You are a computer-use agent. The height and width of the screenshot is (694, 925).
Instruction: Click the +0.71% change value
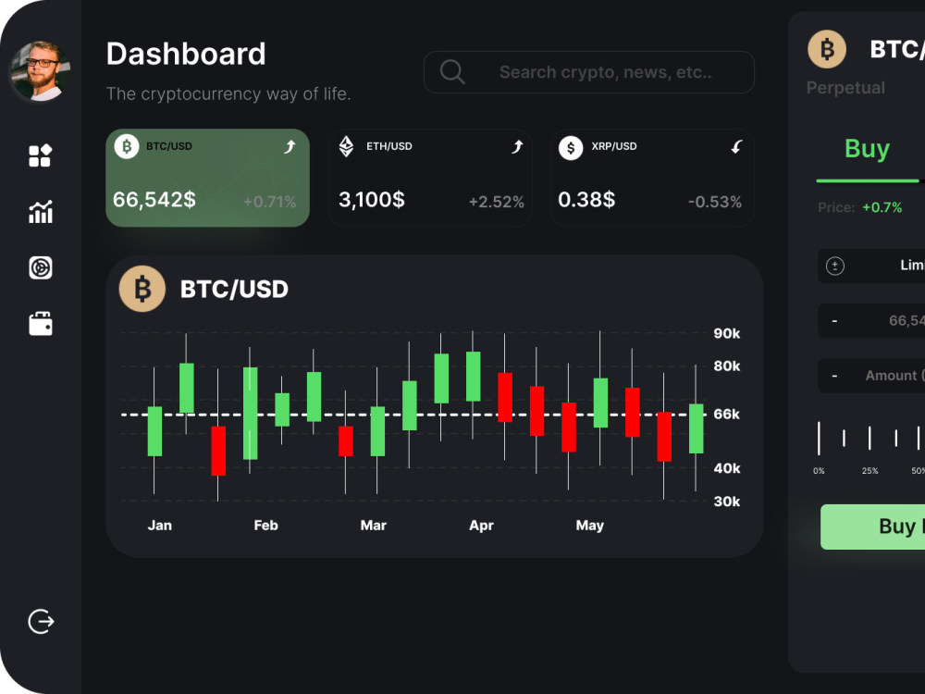269,202
